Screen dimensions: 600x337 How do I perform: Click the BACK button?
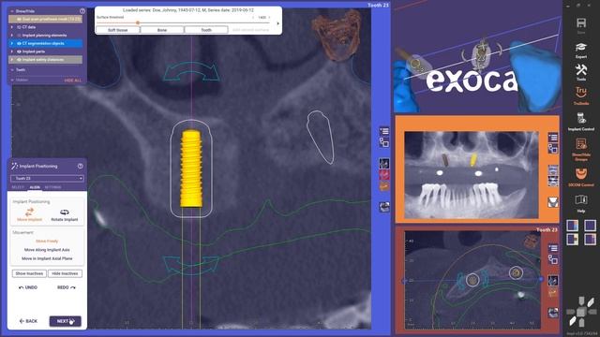pyautogui.click(x=28, y=321)
